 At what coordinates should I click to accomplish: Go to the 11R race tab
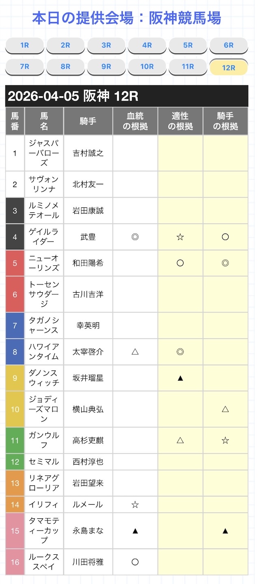188,66
